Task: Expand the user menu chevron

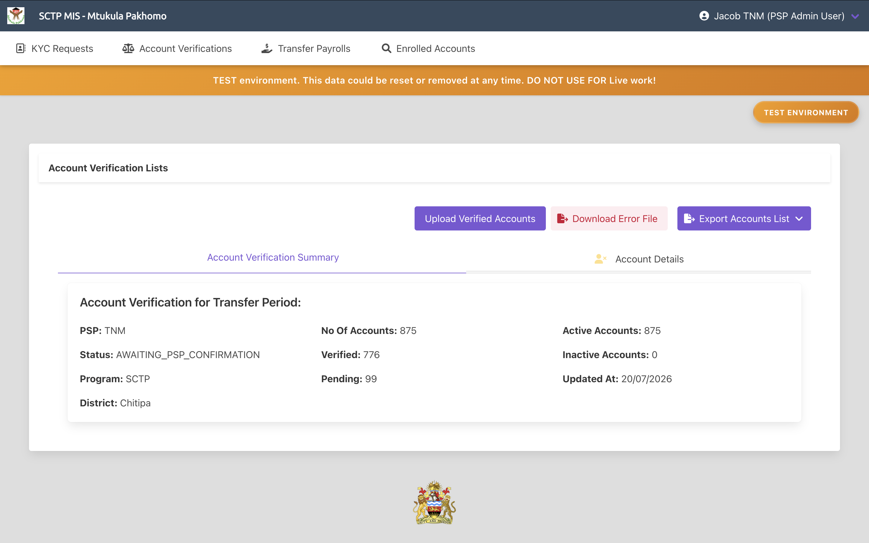Action: (x=855, y=16)
